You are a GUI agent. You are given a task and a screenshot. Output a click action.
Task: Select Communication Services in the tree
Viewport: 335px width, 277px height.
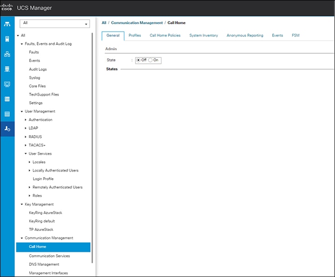pos(49,256)
